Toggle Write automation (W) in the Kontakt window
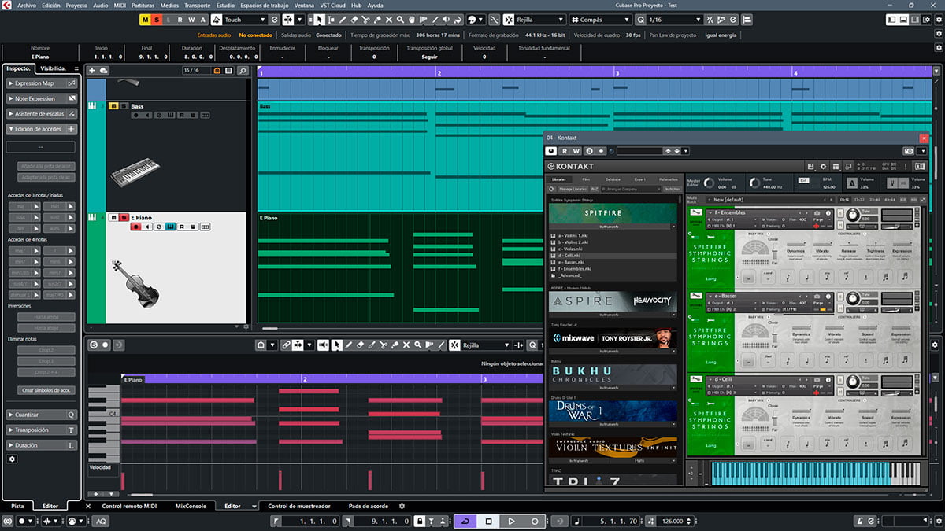 tap(576, 150)
